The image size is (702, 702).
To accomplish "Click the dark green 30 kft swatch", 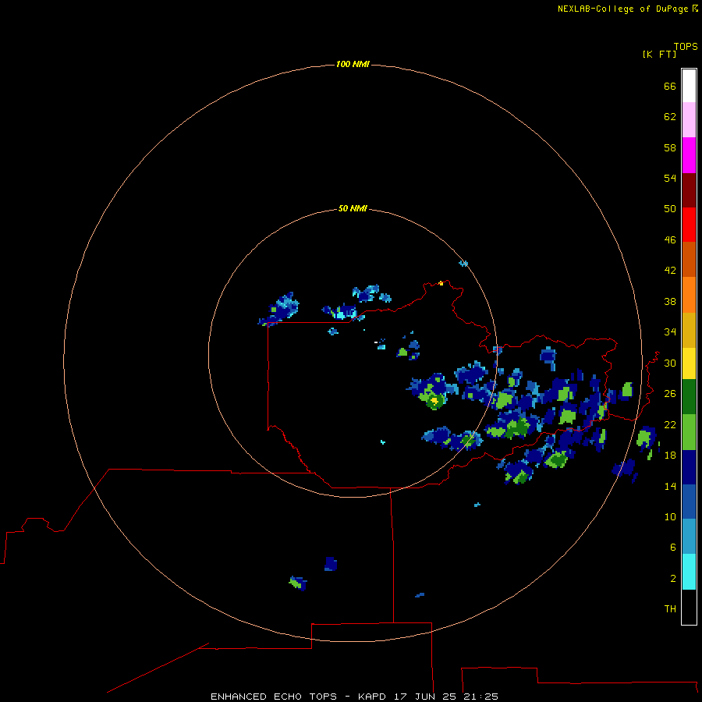I will 689,397.
